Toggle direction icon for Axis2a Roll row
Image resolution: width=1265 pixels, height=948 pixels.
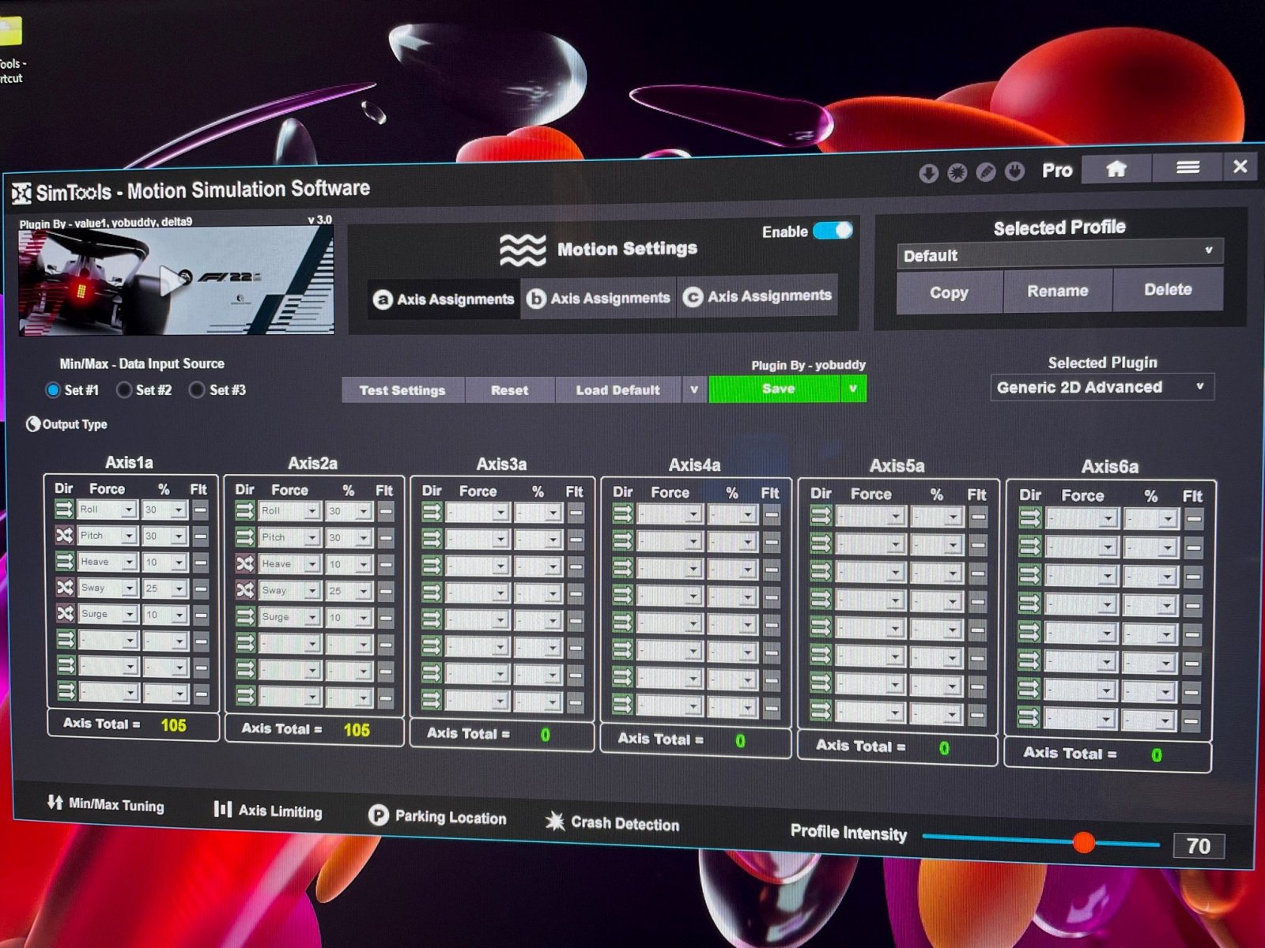click(x=245, y=510)
